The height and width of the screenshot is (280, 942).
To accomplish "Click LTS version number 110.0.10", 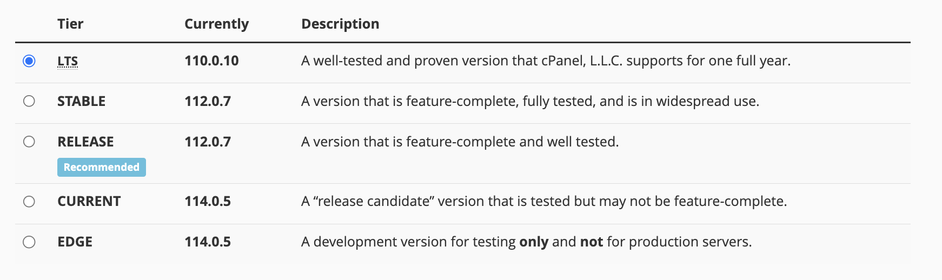I will click(211, 61).
